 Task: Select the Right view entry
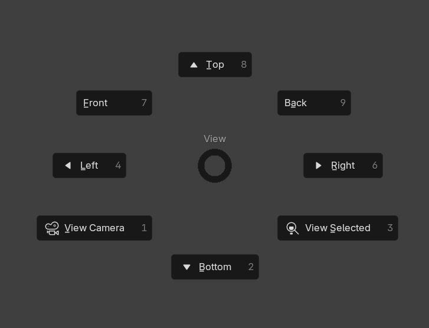click(x=343, y=166)
